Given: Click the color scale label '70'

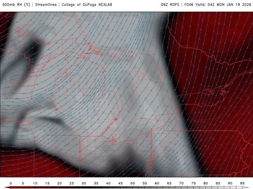Looking at the screenshot, I should point(181,183).
